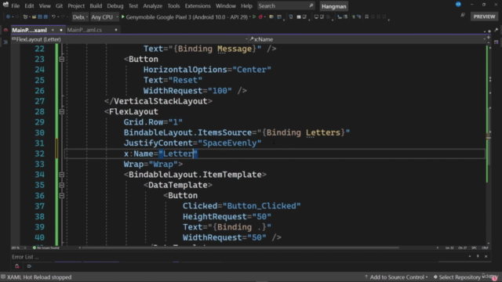
Task: Click the Undo arrow in toolbar
Action: tap(53, 16)
